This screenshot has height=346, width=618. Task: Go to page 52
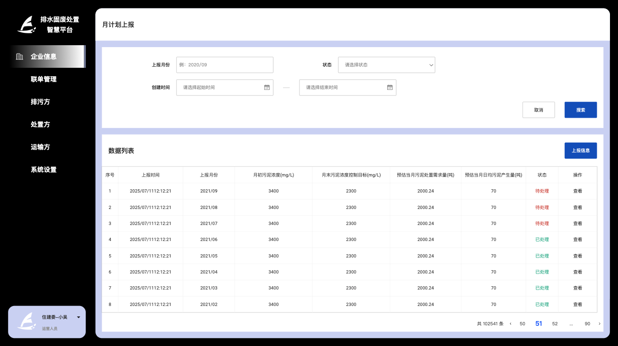(x=555, y=323)
